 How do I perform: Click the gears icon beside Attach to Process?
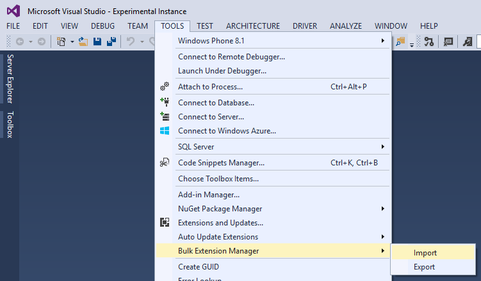pyautogui.click(x=165, y=86)
